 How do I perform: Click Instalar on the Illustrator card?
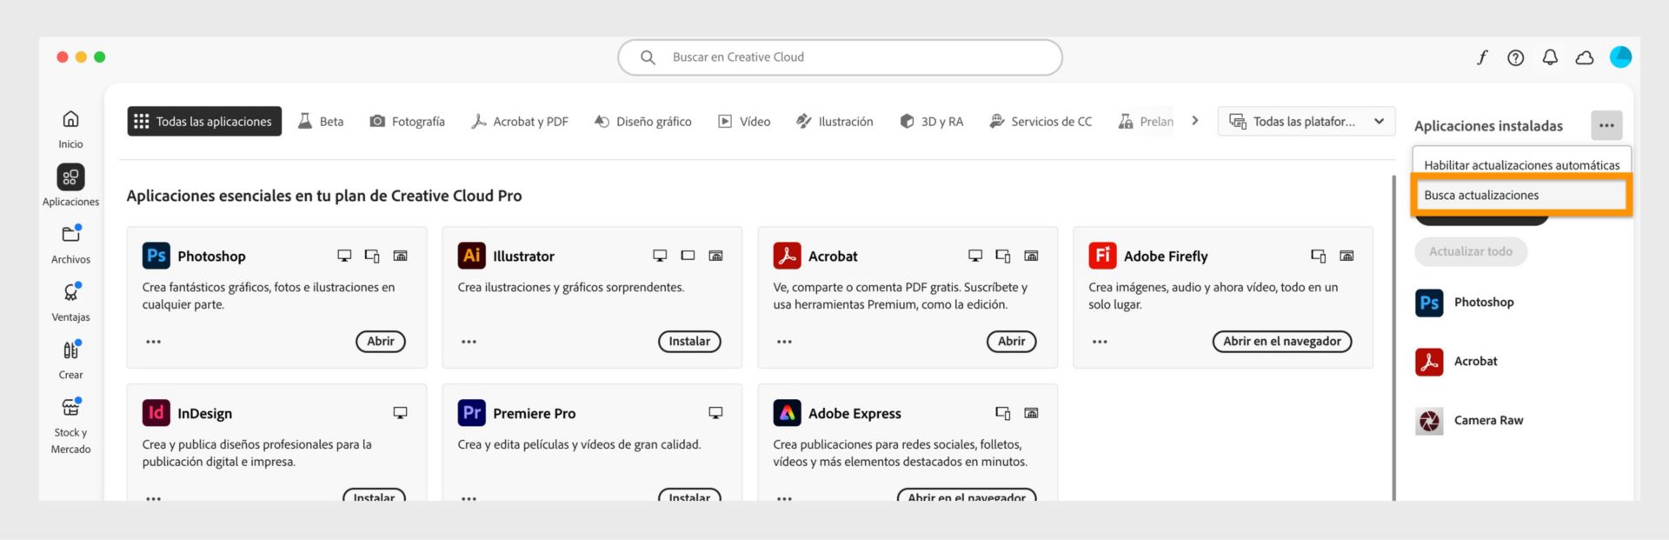pos(689,342)
